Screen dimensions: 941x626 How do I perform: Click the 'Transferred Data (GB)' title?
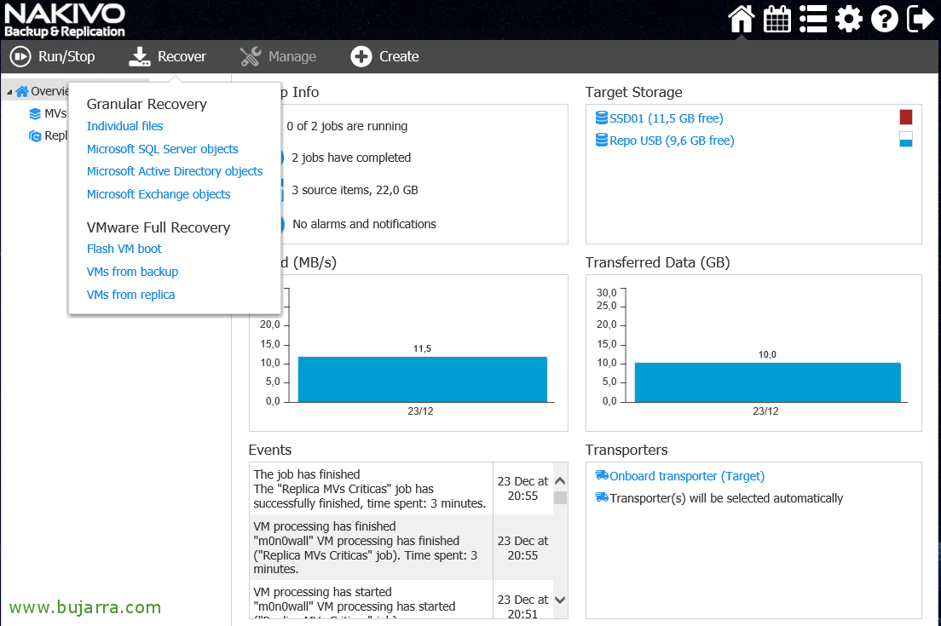(x=658, y=262)
